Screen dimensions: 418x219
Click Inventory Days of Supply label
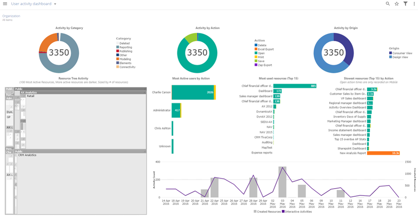(x=349, y=116)
